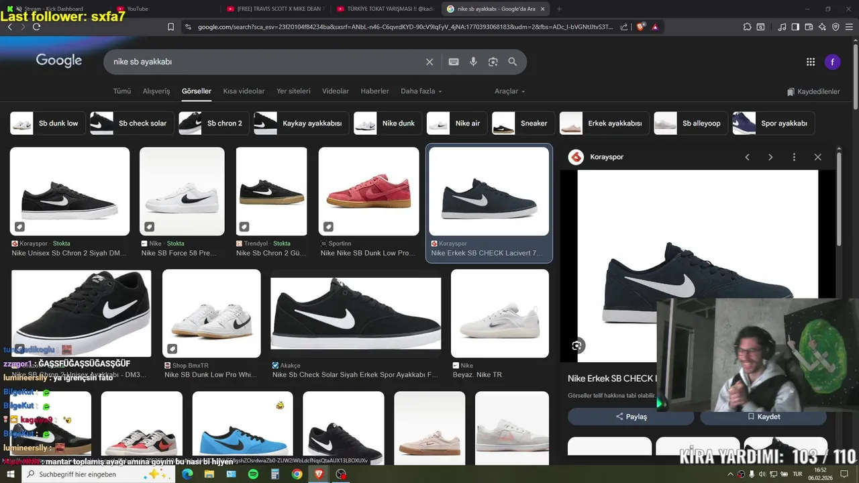Clear the search box with the X icon
The width and height of the screenshot is (859, 483).
(429, 62)
